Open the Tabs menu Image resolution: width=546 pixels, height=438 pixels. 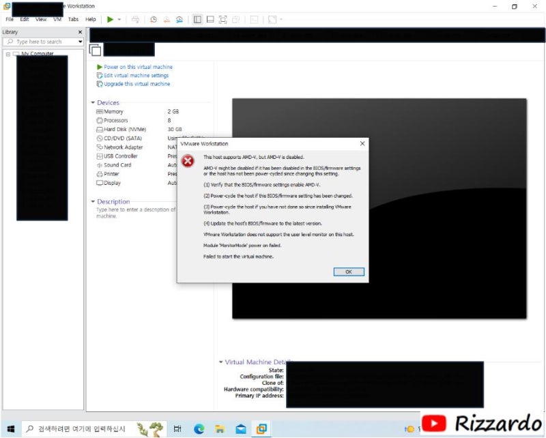click(73, 19)
